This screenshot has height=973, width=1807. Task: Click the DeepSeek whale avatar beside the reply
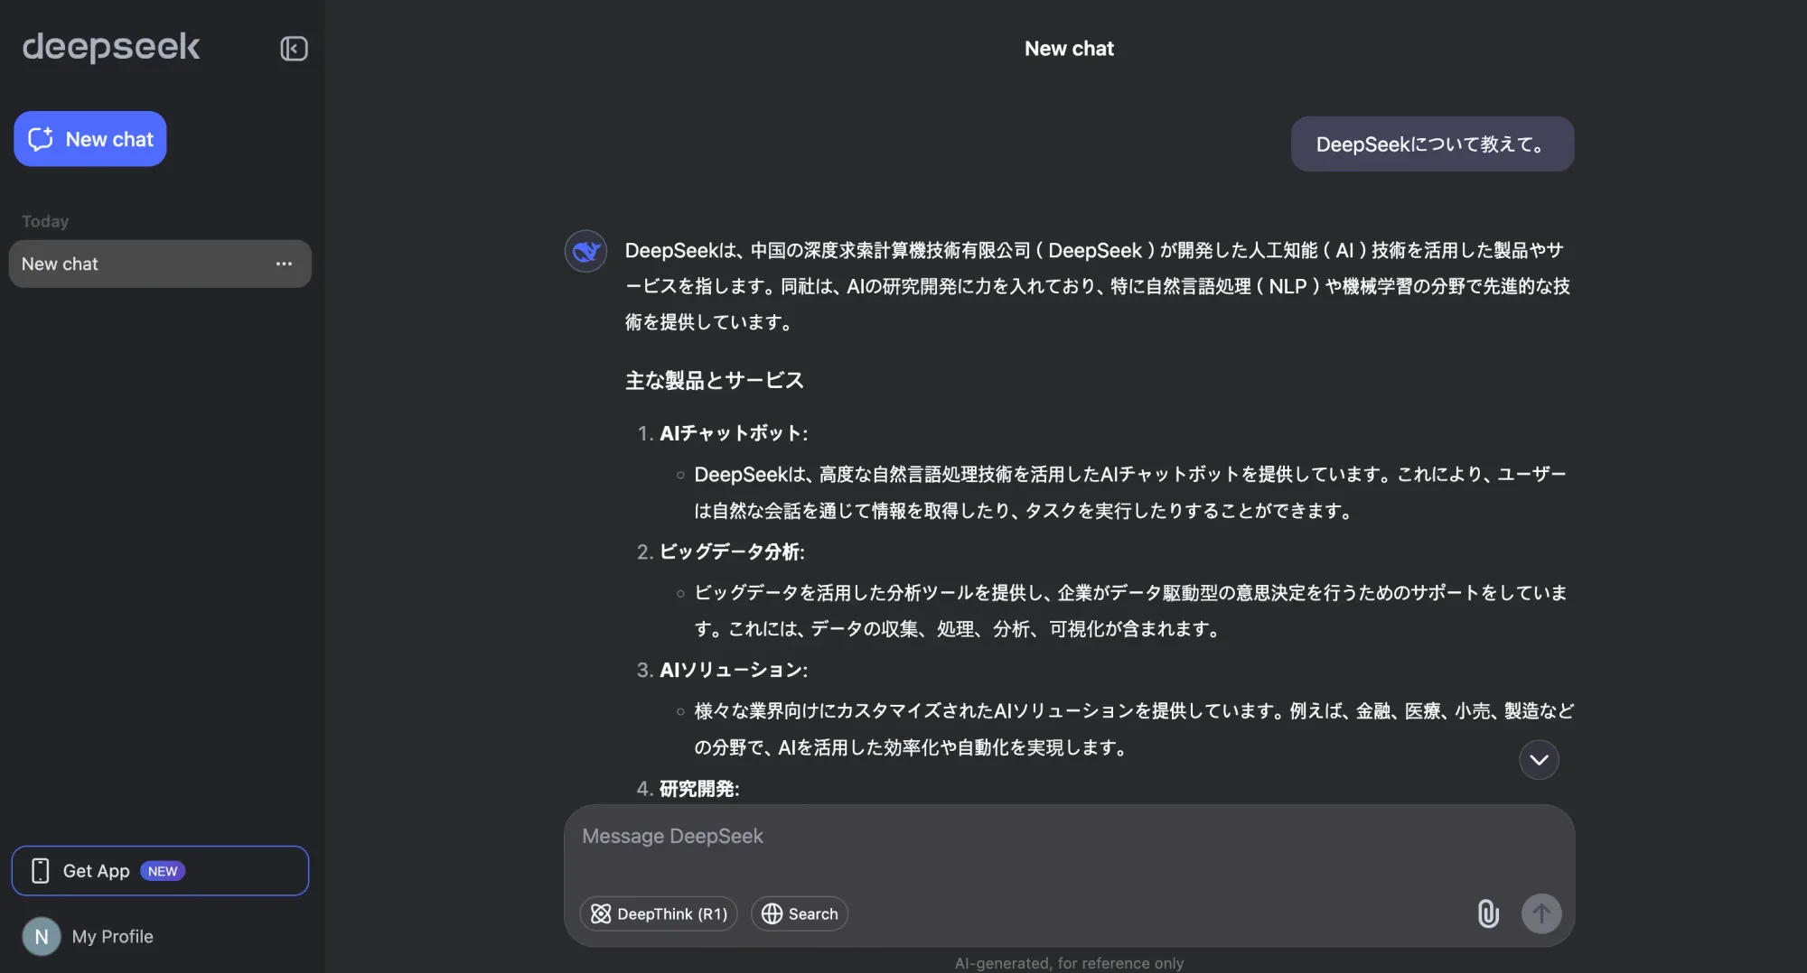pyautogui.click(x=585, y=251)
